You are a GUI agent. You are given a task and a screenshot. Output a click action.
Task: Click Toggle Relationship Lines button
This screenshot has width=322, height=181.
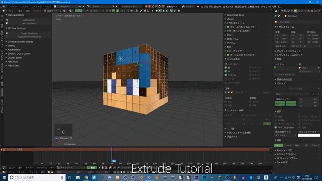[x=29, y=37]
